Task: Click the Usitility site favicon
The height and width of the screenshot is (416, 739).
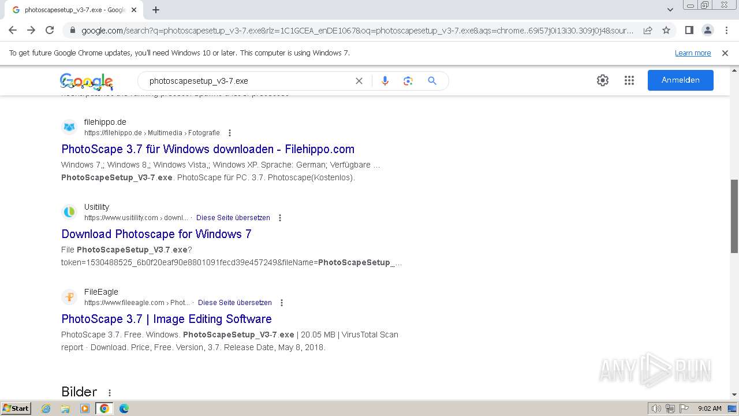Action: (x=69, y=212)
